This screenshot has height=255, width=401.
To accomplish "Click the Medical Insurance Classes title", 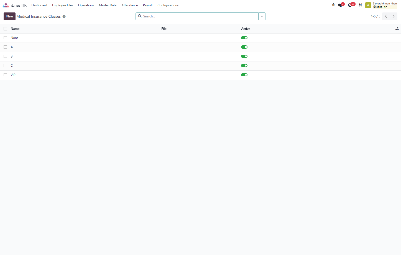I will [x=39, y=17].
